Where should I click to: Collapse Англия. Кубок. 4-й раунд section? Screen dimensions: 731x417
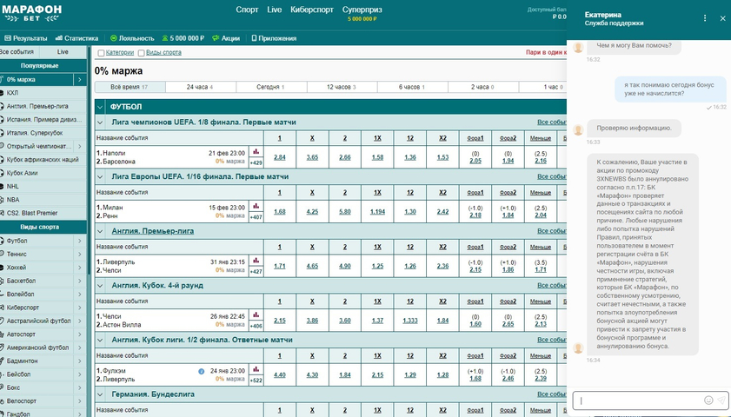pos(100,286)
